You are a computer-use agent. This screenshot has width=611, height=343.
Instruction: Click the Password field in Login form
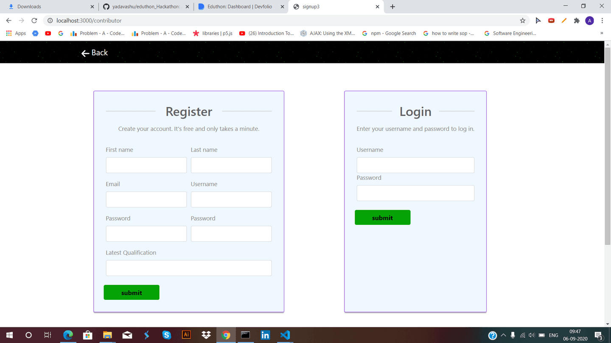point(415,193)
